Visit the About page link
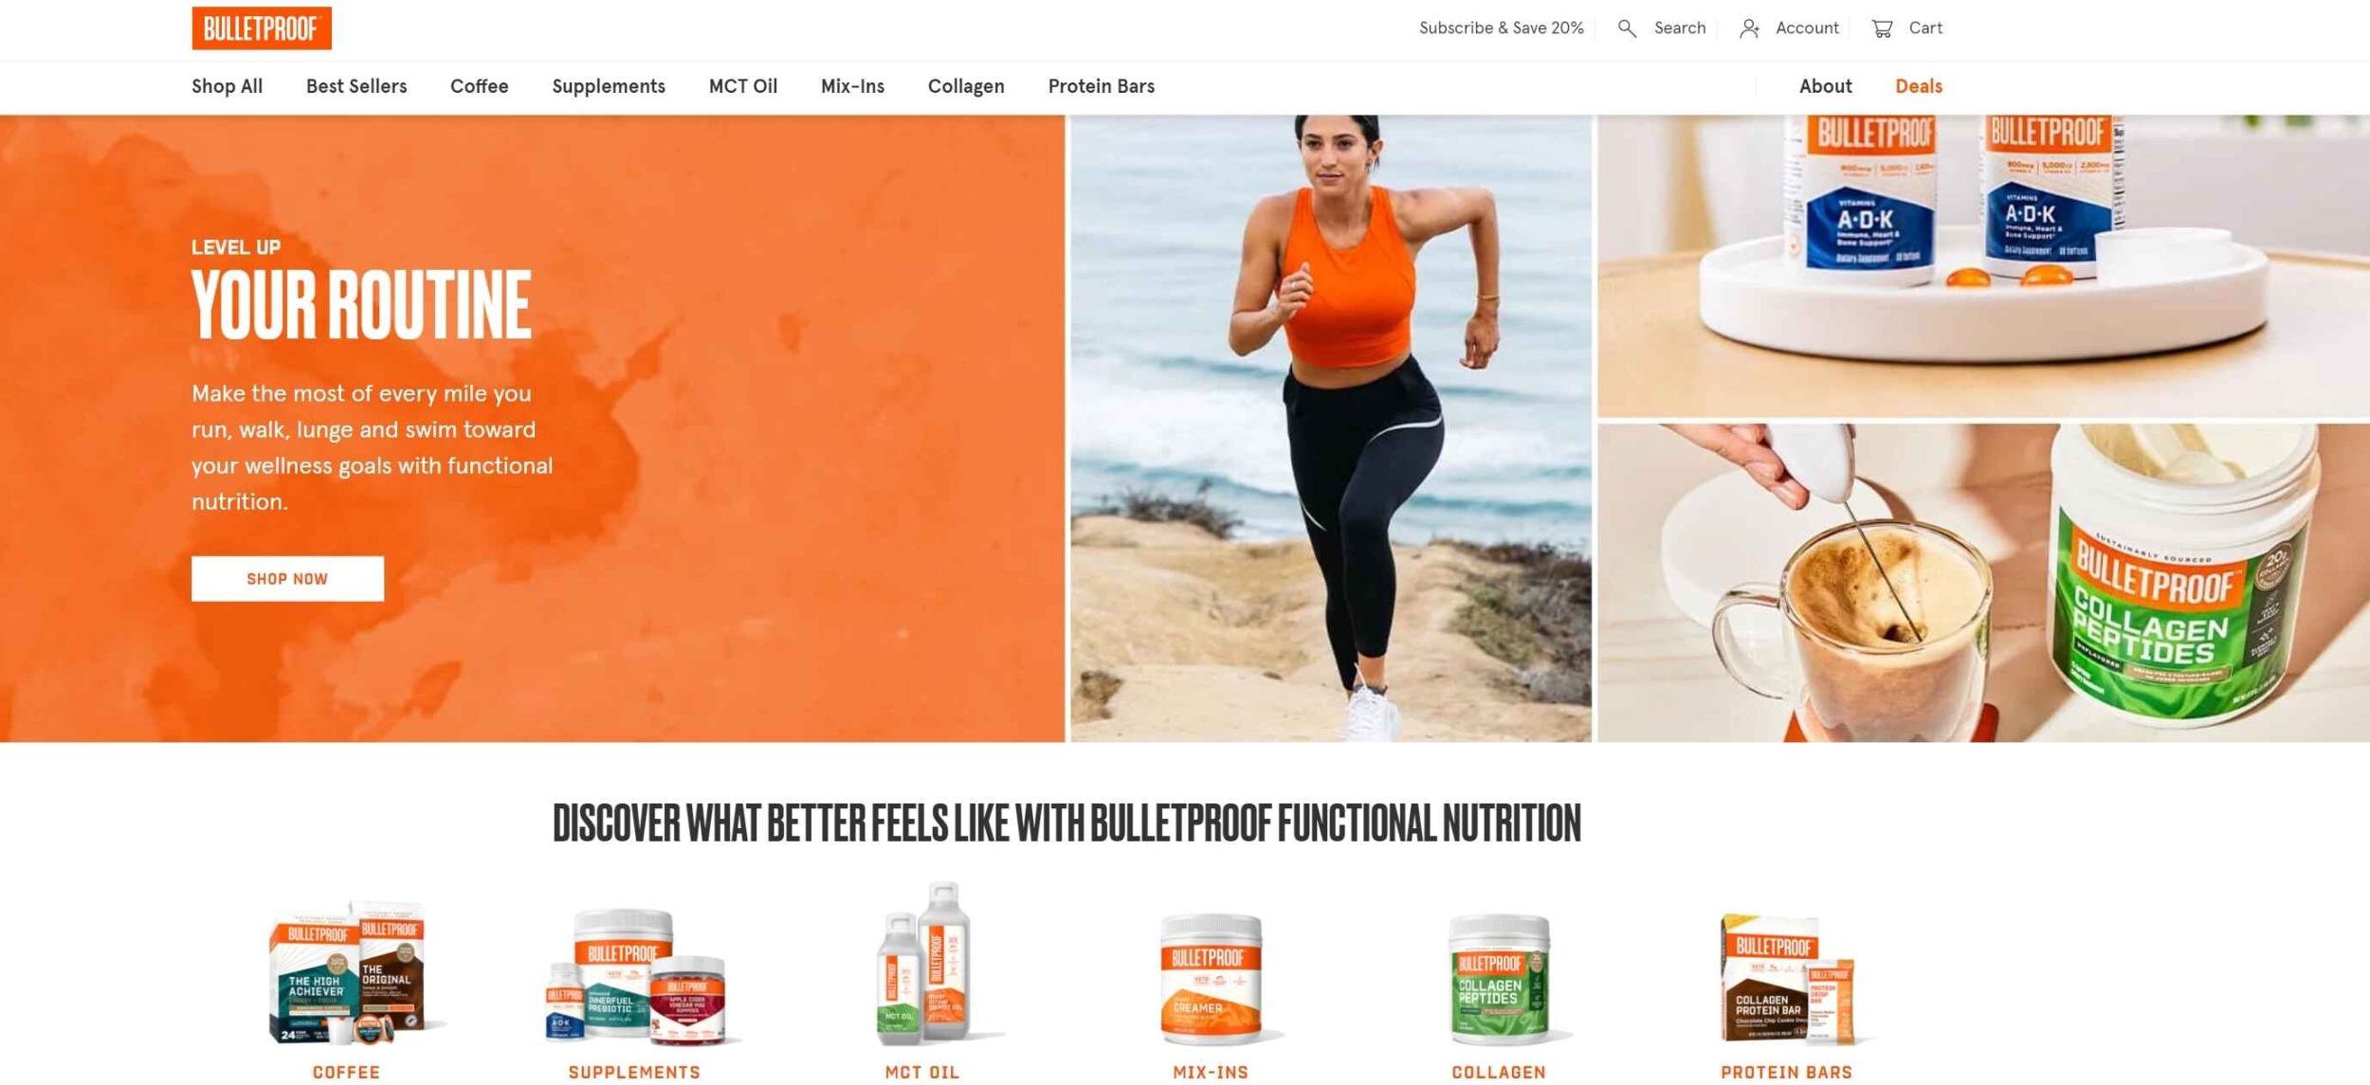The height and width of the screenshot is (1085, 2370). 1825,87
